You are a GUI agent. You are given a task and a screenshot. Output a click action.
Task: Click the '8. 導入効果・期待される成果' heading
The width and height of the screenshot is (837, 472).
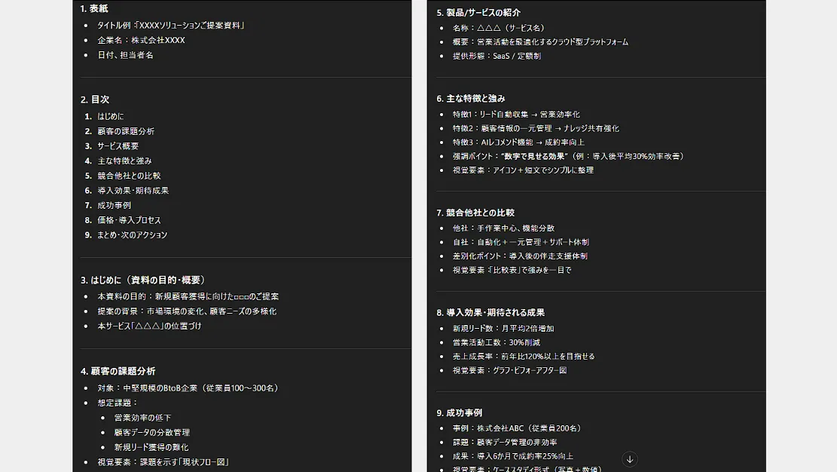490,312
